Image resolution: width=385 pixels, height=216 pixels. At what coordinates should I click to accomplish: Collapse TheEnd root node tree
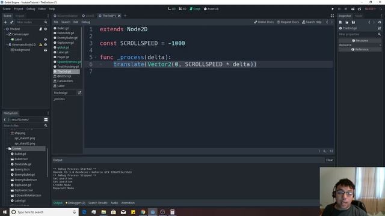(4, 29)
